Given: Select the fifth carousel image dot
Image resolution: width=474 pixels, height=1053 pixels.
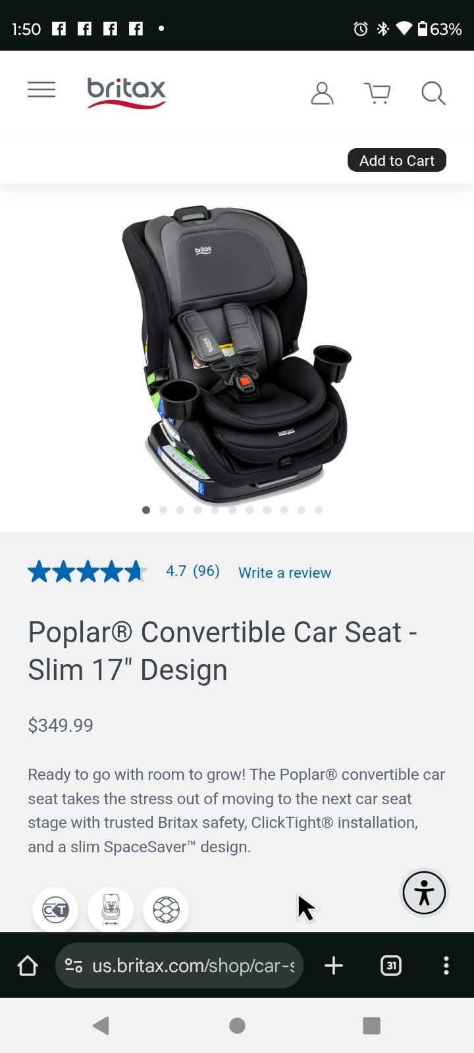Looking at the screenshot, I should pyautogui.click(x=215, y=510).
